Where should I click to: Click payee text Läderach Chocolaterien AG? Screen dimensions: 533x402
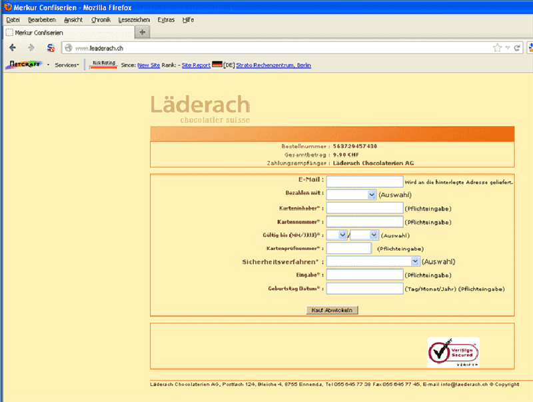[373, 163]
